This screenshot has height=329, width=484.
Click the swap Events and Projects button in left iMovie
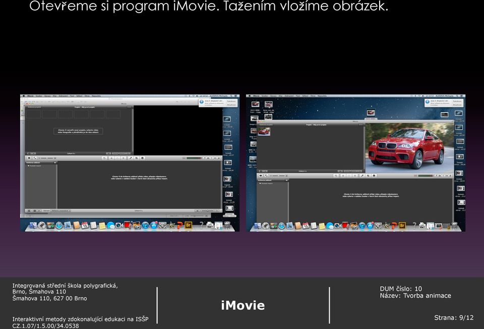(x=35, y=158)
